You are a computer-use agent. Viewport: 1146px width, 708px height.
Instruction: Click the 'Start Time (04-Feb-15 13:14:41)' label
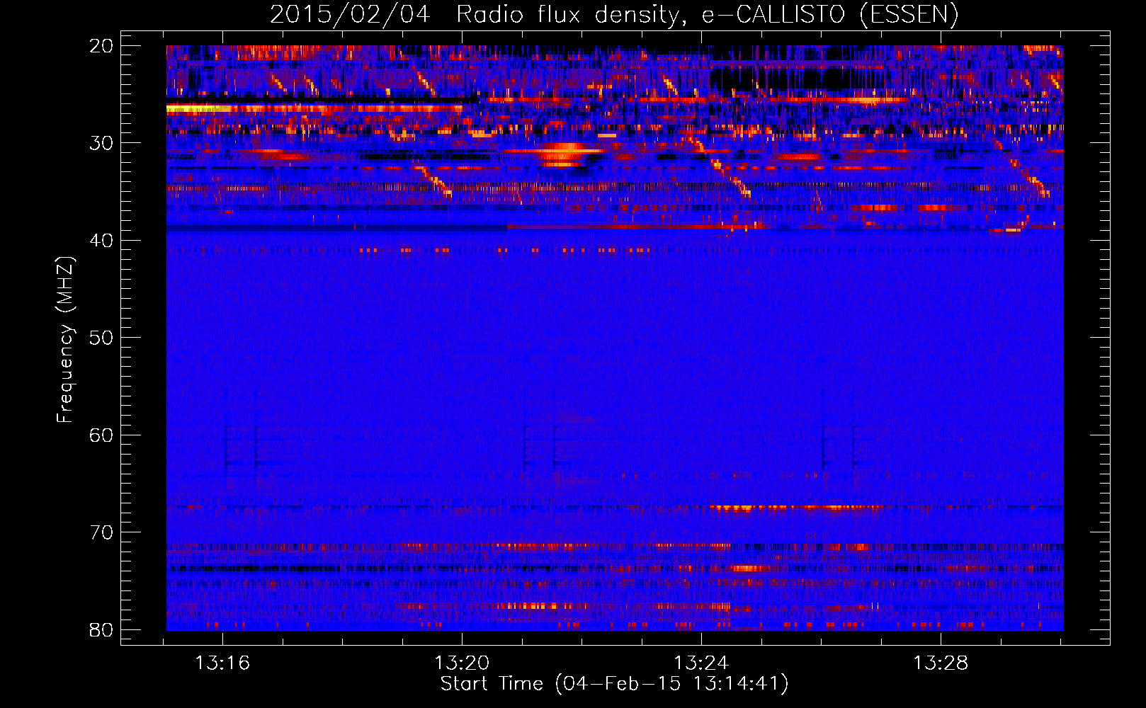tap(614, 684)
